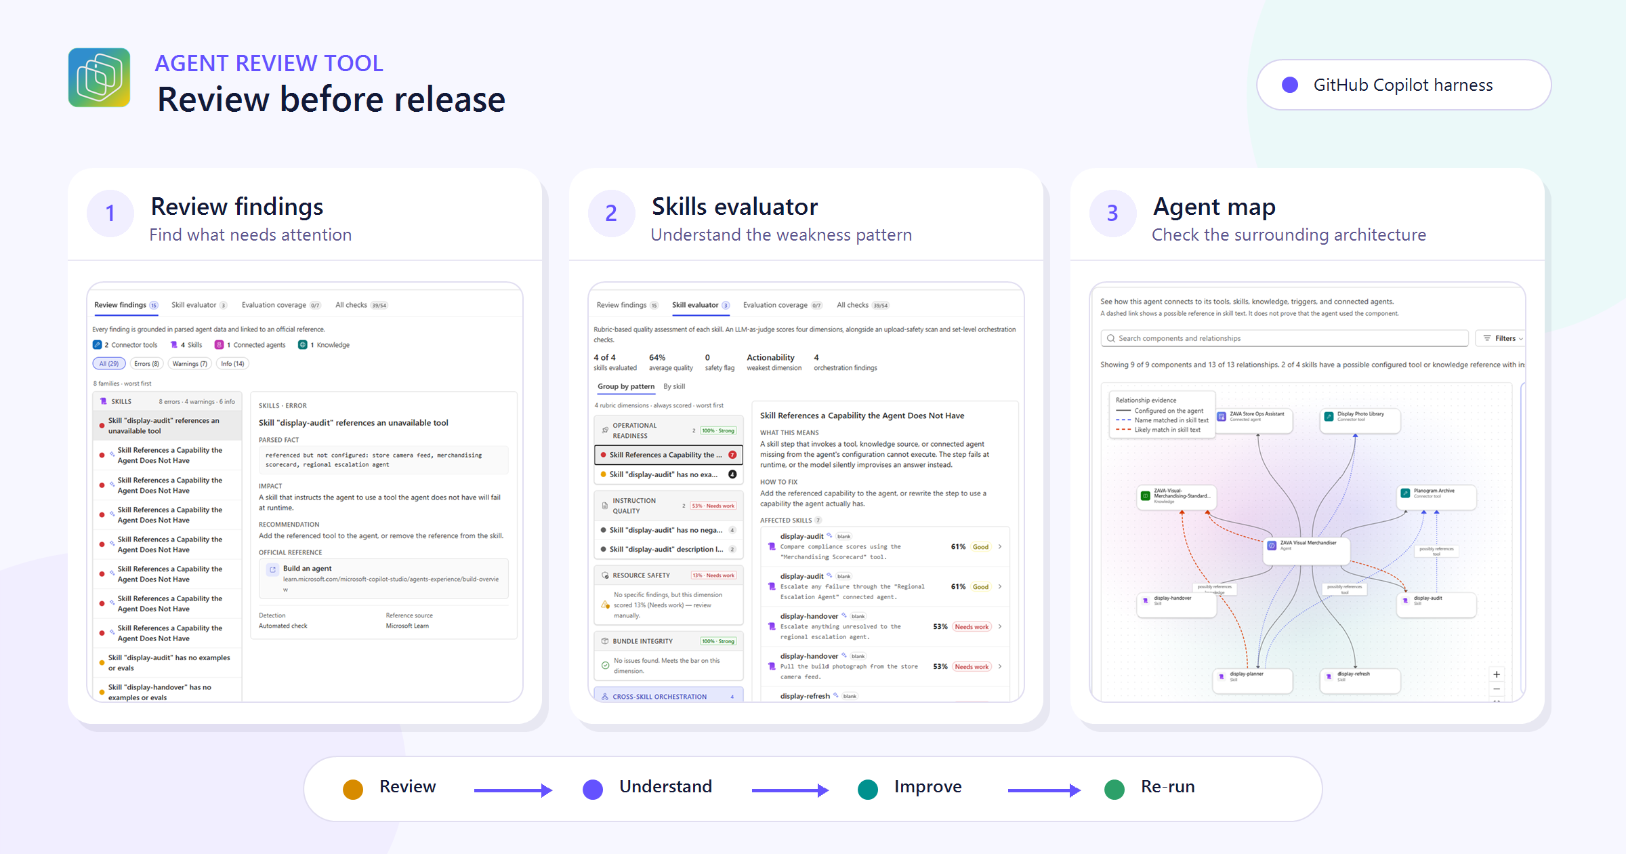The height and width of the screenshot is (854, 1626).
Task: Toggle the 'Errors (8)' filter chip
Action: tap(147, 364)
